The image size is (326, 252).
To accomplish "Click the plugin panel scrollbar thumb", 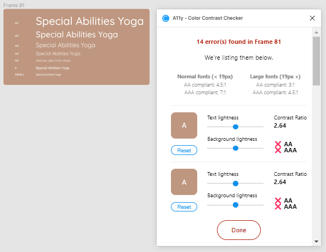I will 316,61.
